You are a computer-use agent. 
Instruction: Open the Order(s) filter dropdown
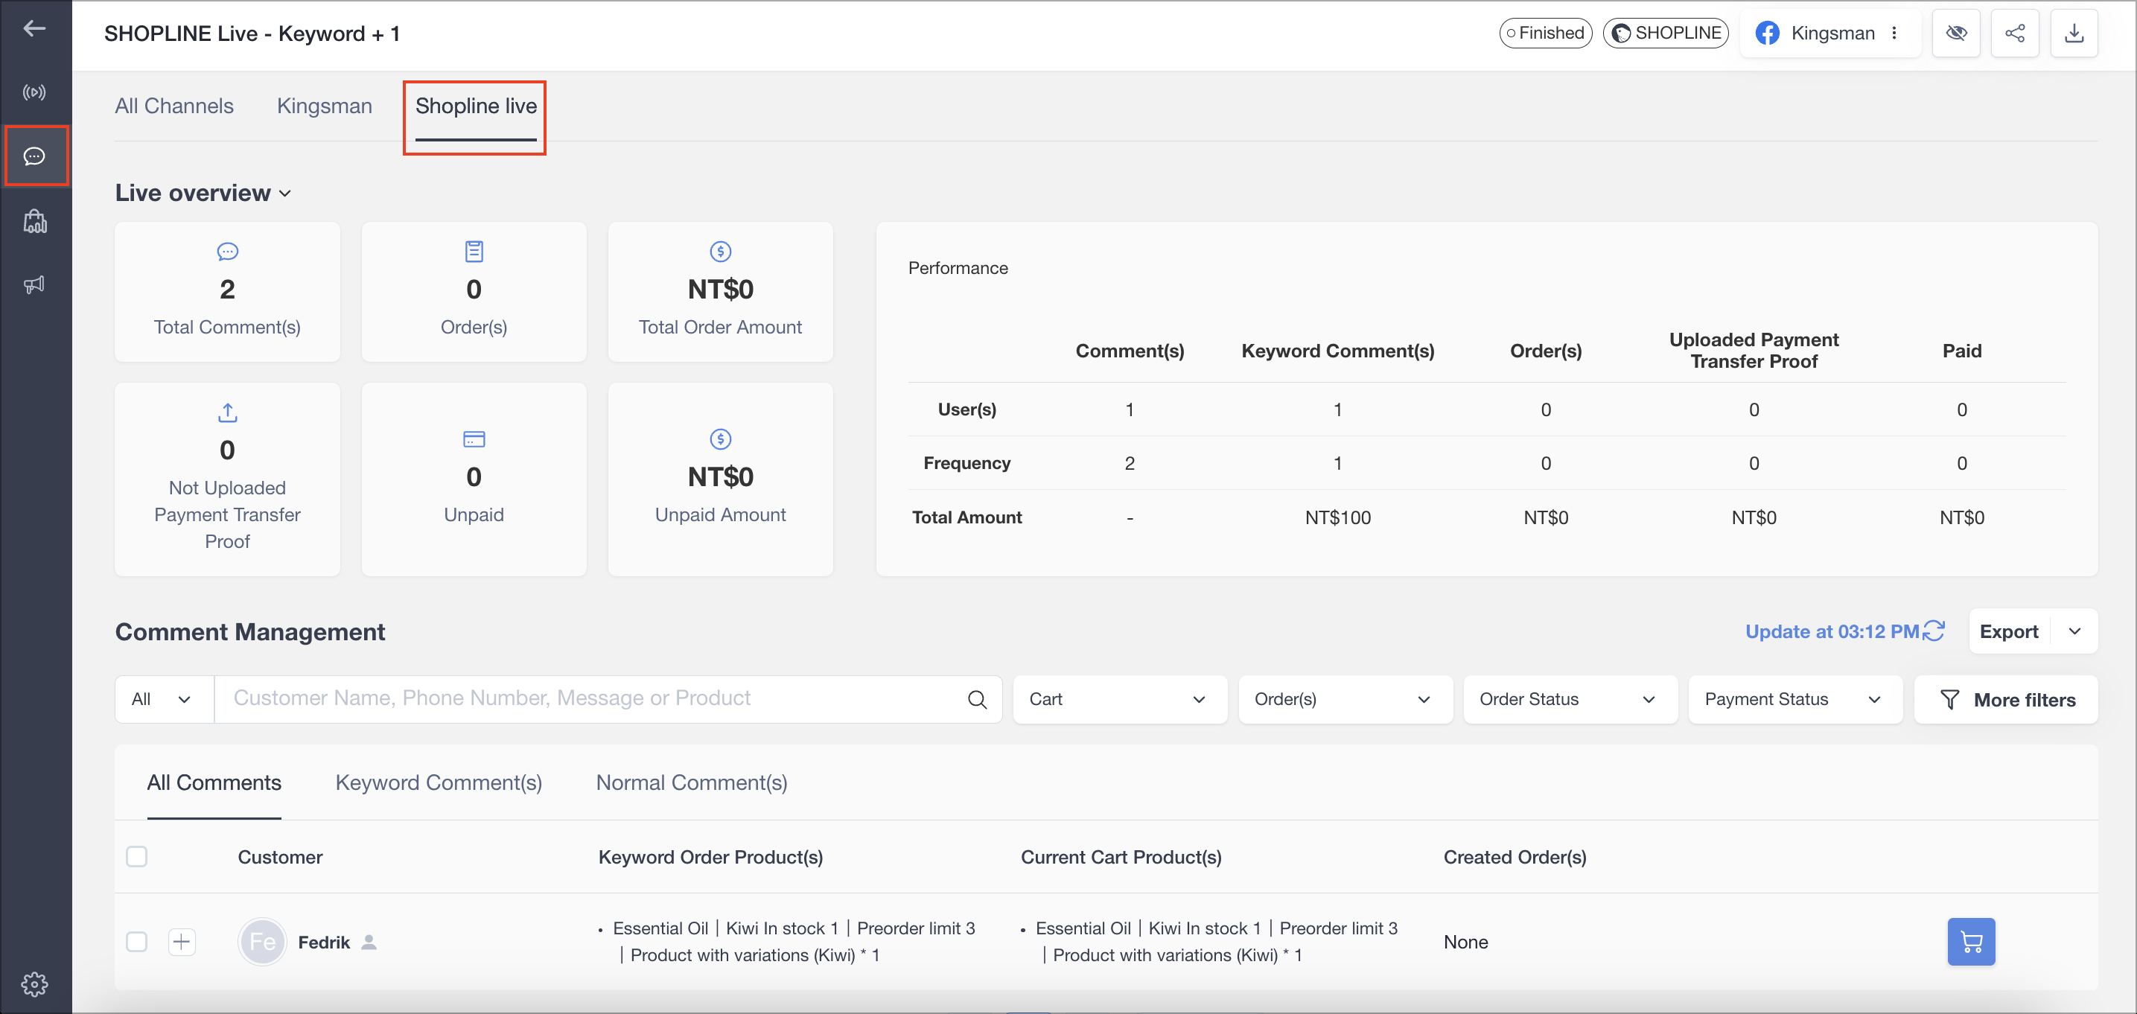tap(1345, 700)
